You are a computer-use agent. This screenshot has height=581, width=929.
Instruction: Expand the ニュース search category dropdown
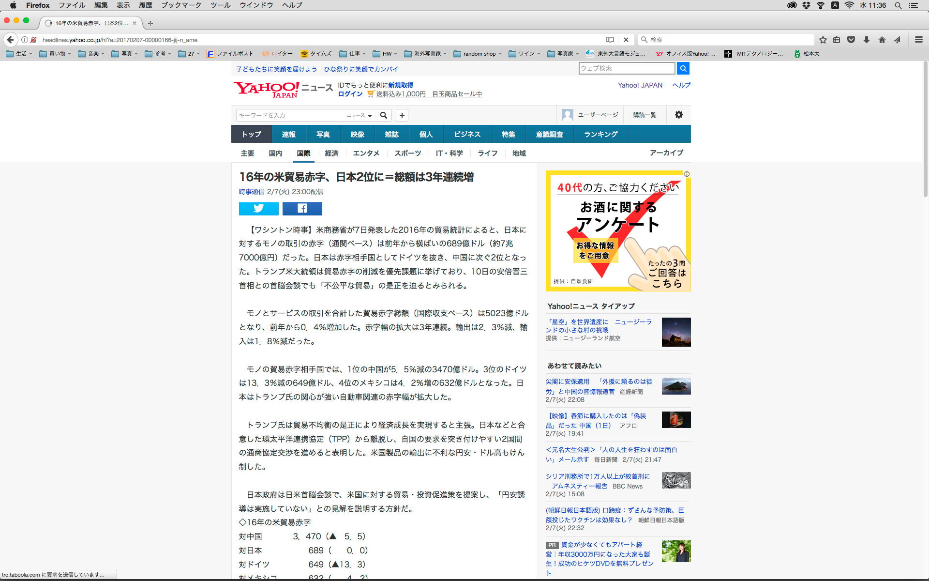(x=359, y=115)
